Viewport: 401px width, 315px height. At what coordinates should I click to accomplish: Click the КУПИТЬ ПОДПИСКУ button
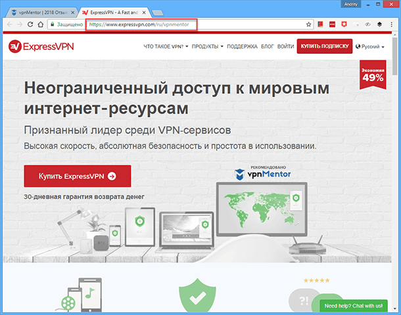point(325,46)
